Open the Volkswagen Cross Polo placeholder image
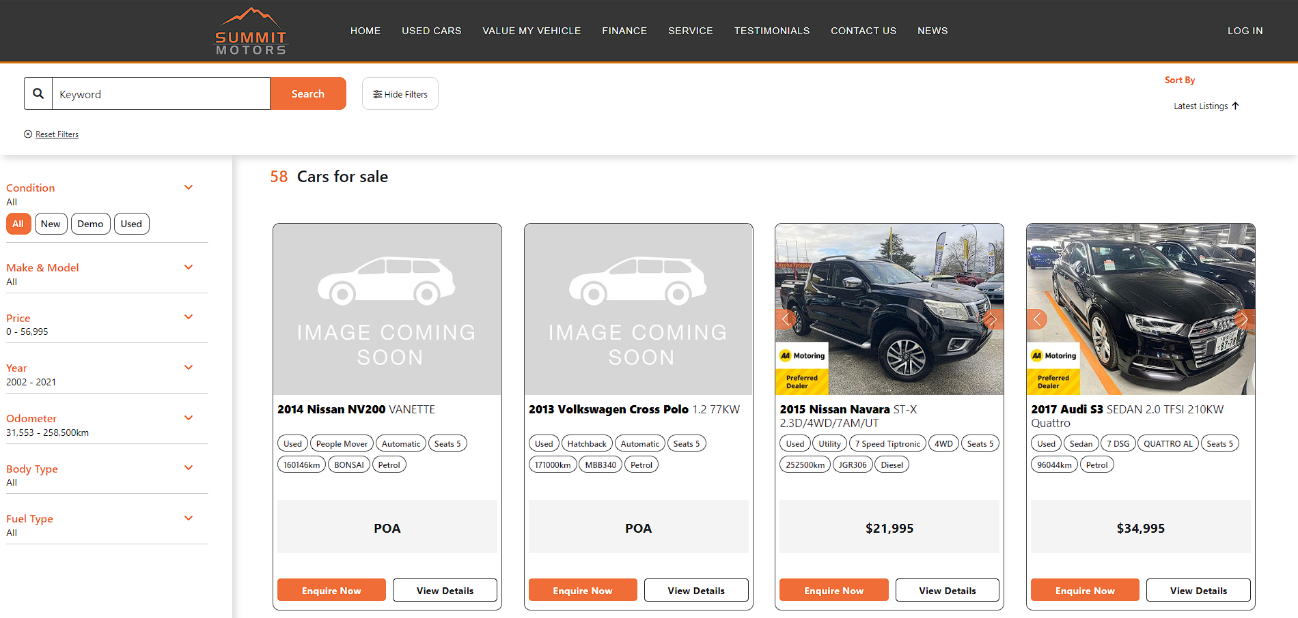Image resolution: width=1298 pixels, height=618 pixels. (639, 309)
